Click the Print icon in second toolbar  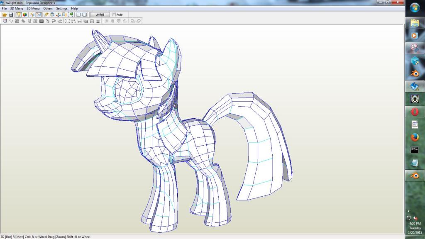click(x=98, y=21)
